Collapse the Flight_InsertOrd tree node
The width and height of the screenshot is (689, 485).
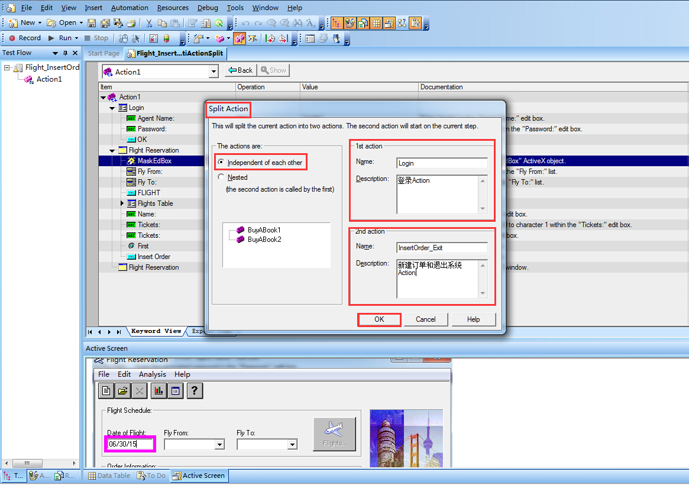[x=7, y=67]
